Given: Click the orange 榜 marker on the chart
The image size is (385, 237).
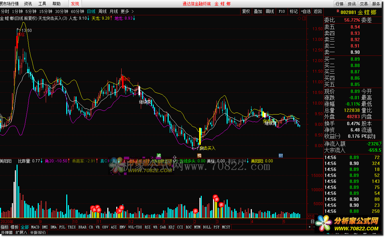Looking at the screenshot, I should pos(199,155).
